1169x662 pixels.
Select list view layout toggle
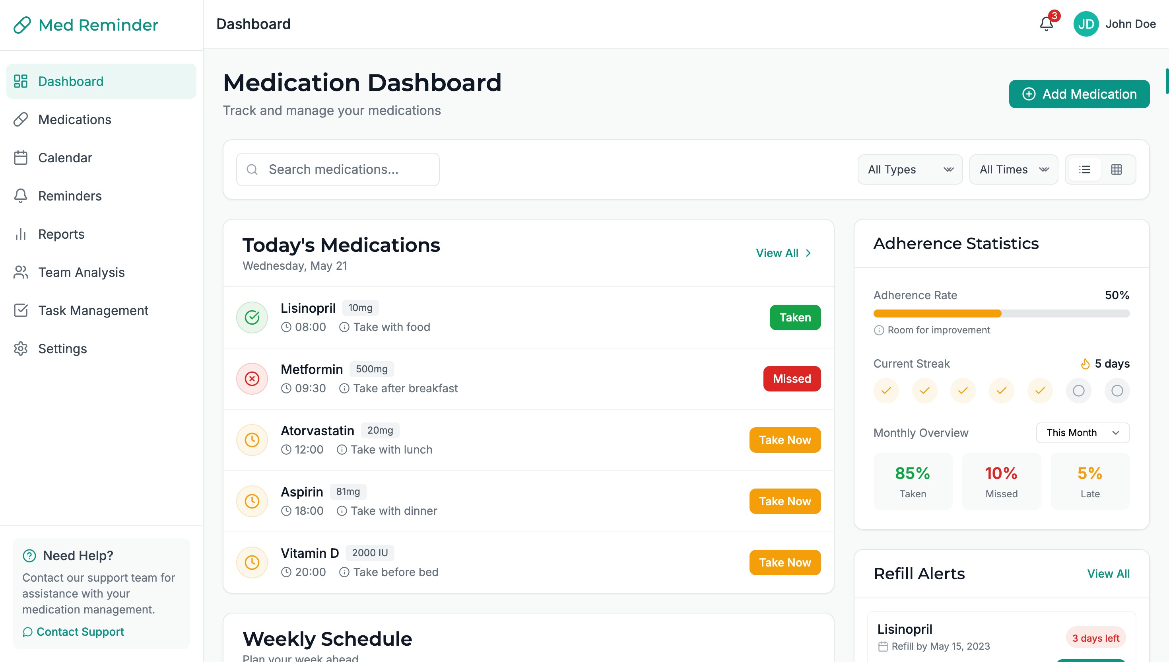[x=1085, y=169]
